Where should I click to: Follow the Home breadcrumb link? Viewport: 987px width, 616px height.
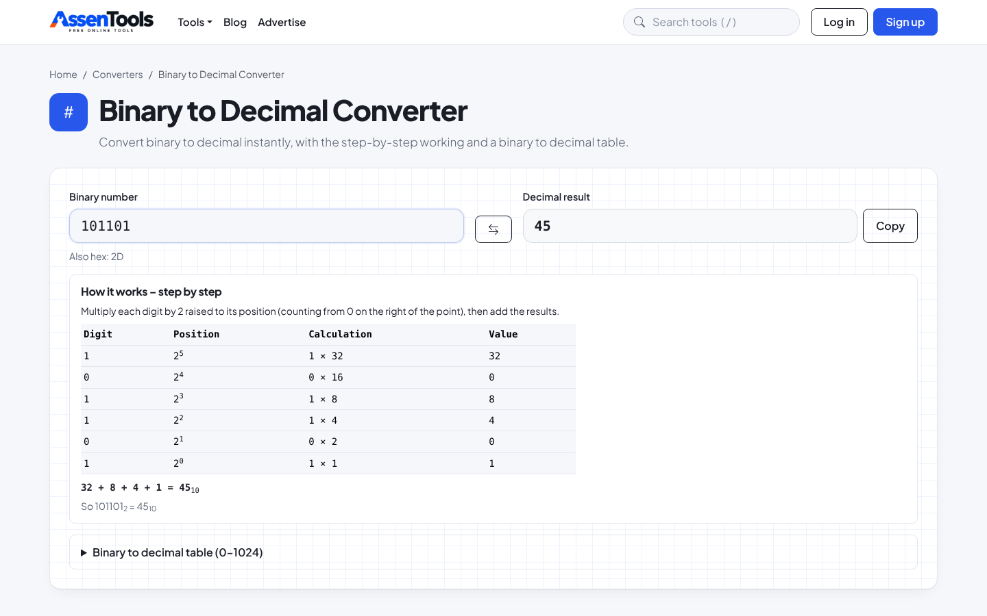(x=63, y=75)
